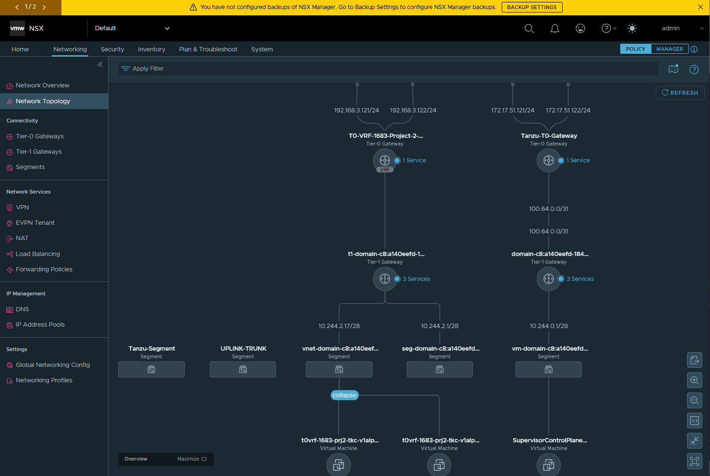Click the REFRESH button
The height and width of the screenshot is (476, 710).
point(680,93)
